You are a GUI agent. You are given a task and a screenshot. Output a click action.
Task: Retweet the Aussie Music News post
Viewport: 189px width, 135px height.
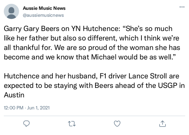(x=72, y=124)
